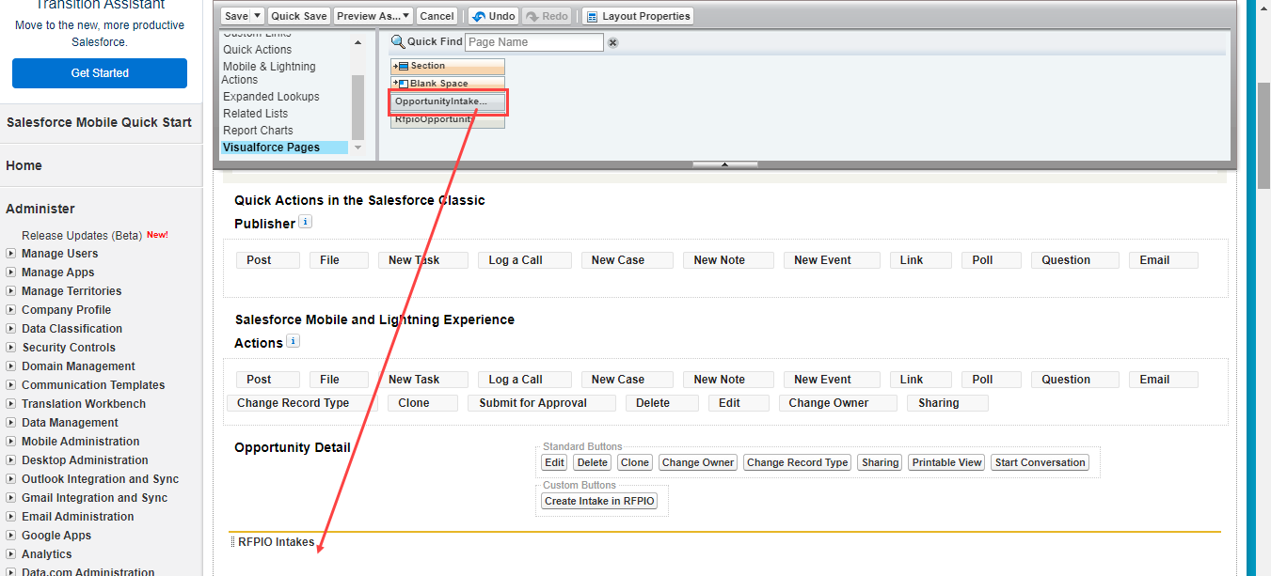Click Quick Save button

point(299,16)
